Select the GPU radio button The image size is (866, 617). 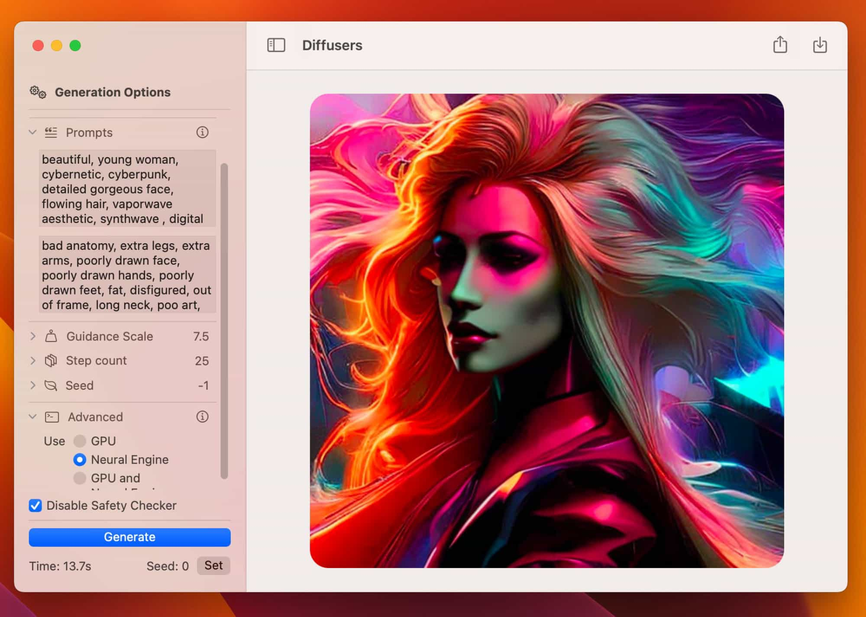coord(80,441)
